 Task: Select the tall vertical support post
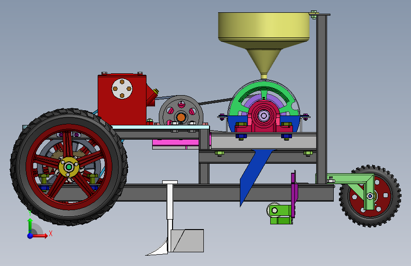click(x=321, y=99)
